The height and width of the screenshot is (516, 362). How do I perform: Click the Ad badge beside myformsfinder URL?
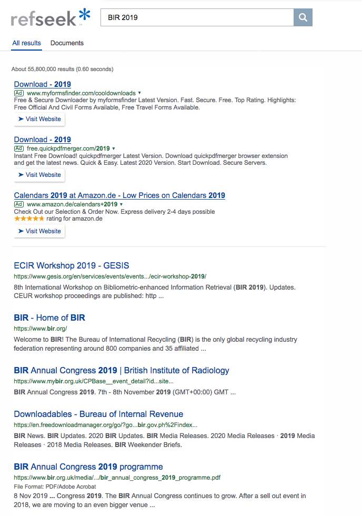[x=19, y=93]
